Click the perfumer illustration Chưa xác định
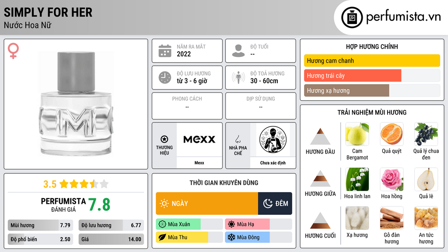The image size is (448, 252). click(x=273, y=140)
